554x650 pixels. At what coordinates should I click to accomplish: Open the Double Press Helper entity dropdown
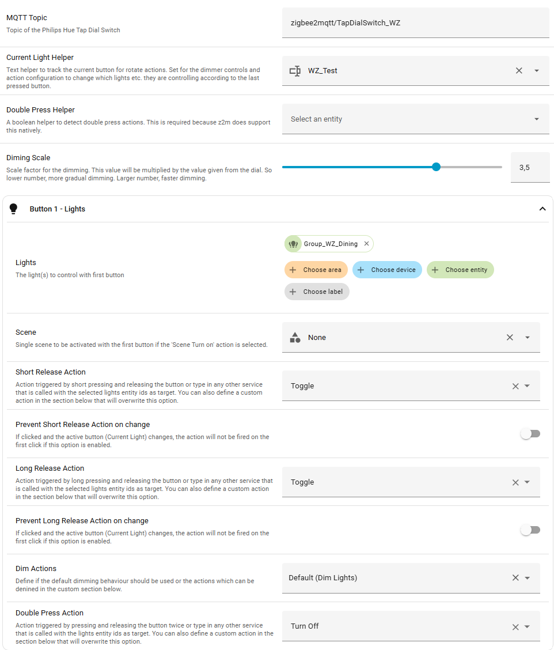coord(536,119)
